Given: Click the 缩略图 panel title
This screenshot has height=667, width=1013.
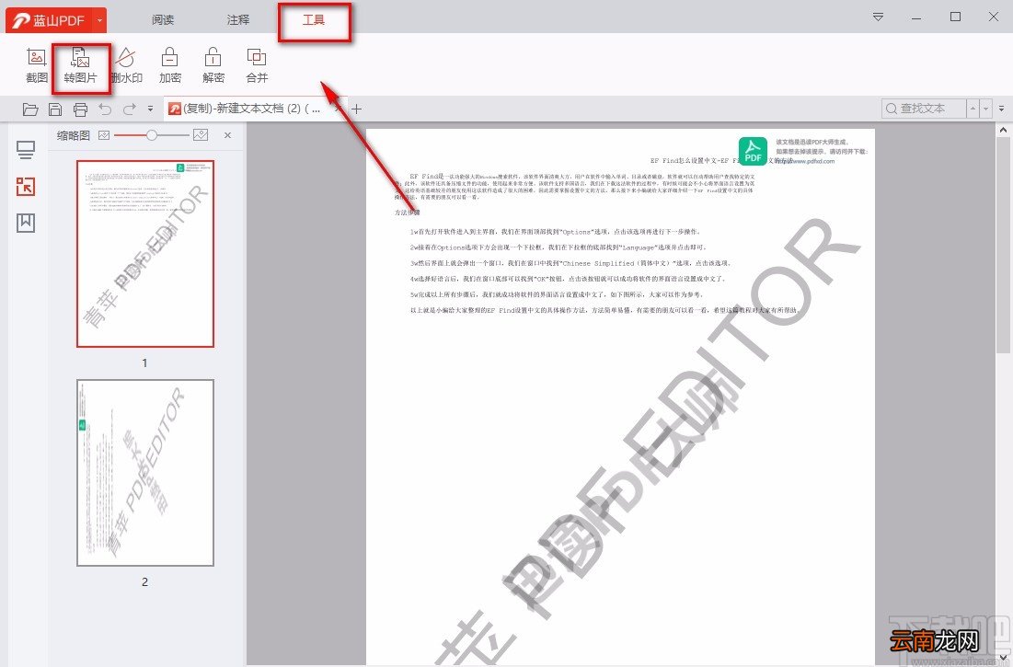Looking at the screenshot, I should click(73, 135).
